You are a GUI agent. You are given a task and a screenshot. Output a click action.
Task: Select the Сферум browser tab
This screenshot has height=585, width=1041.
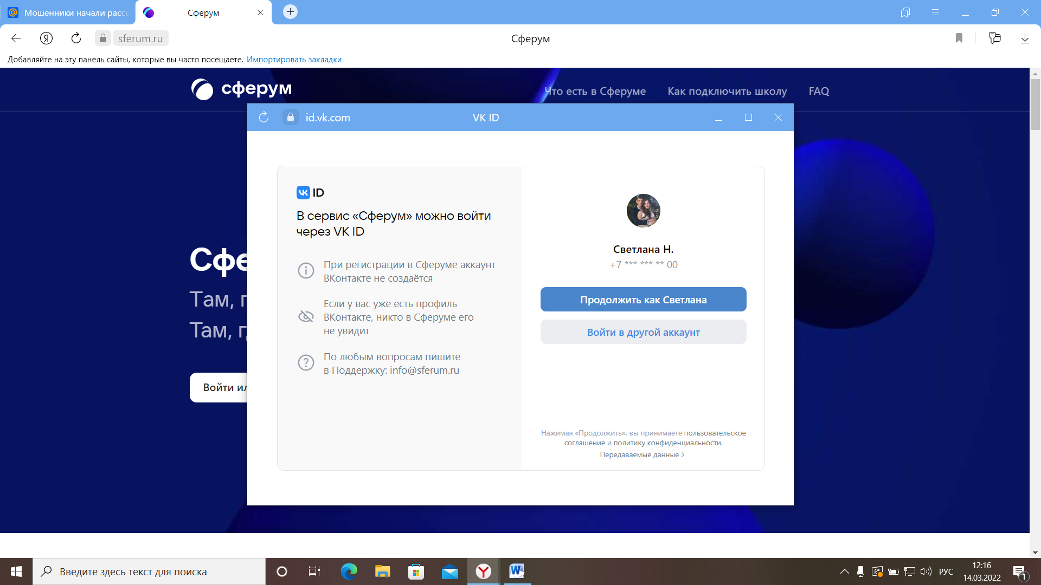203,12
